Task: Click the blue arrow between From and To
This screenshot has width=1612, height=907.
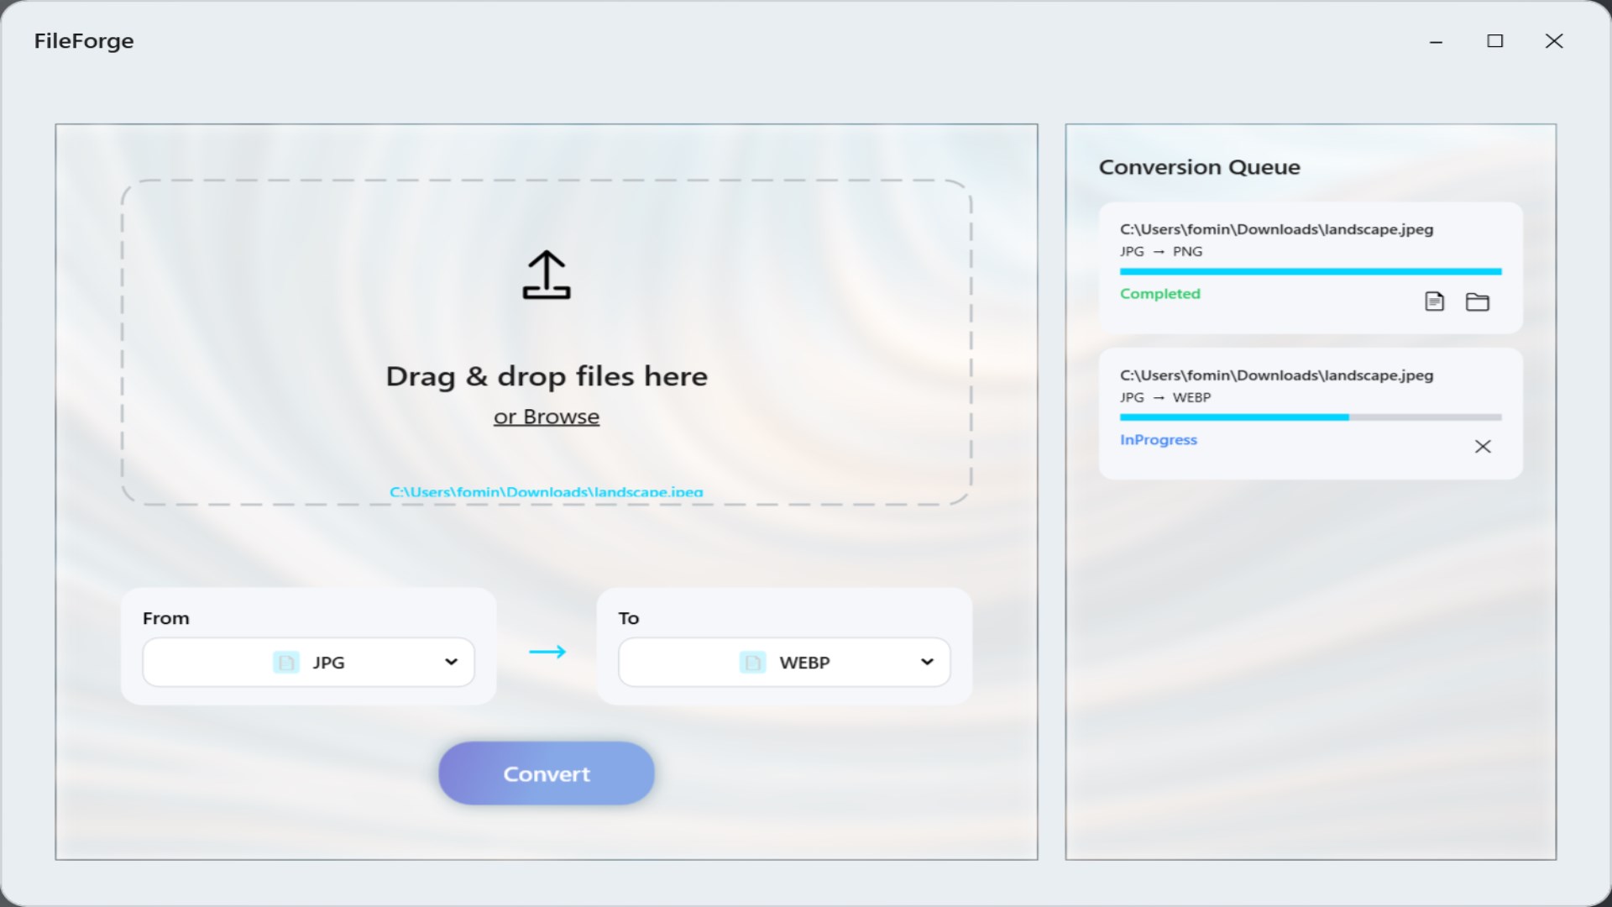Action: [x=547, y=652]
